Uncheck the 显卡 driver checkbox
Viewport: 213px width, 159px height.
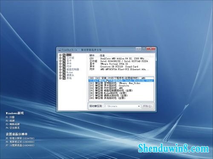pos(64,61)
